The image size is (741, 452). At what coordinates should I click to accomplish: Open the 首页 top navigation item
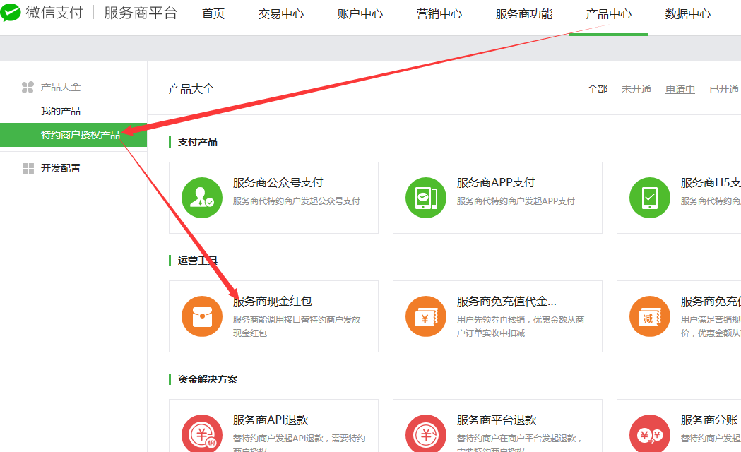tap(213, 13)
